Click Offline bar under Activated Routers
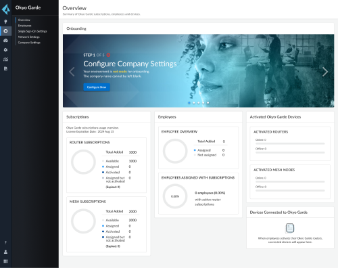 [x=290, y=152]
